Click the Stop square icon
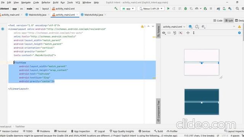Image resolution: width=244 pixels, height=137 pixels. 211,9
